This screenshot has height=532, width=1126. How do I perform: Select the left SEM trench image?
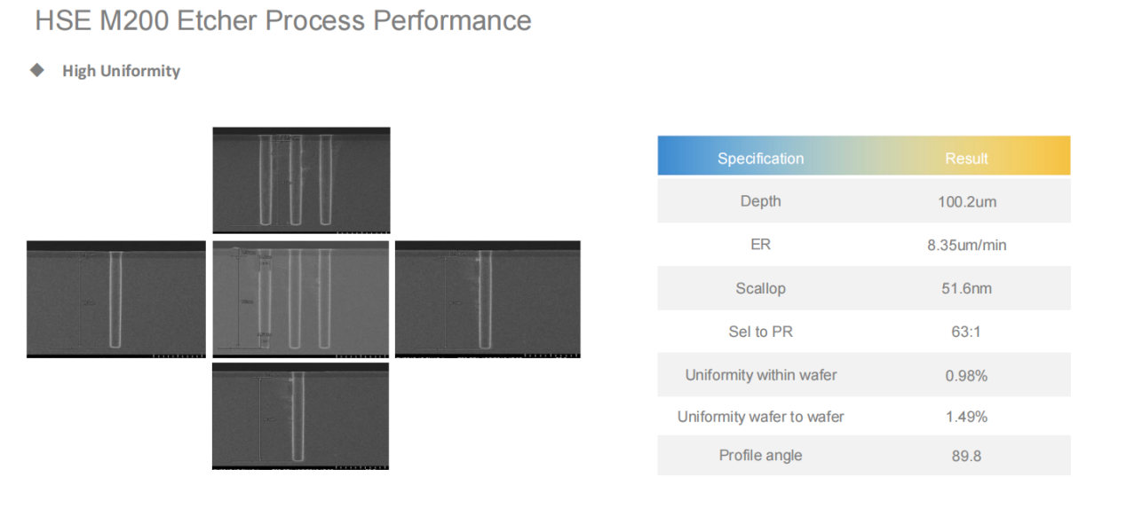116,299
